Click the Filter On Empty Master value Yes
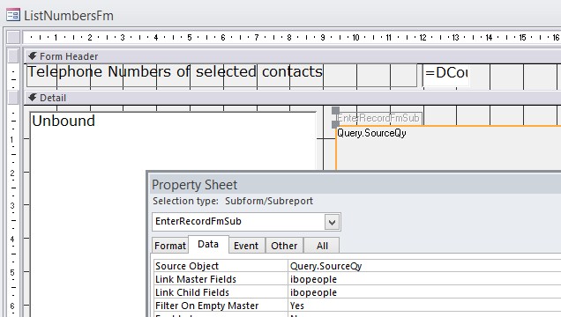 coord(424,306)
